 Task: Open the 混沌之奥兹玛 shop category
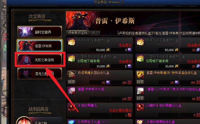(x=40, y=73)
